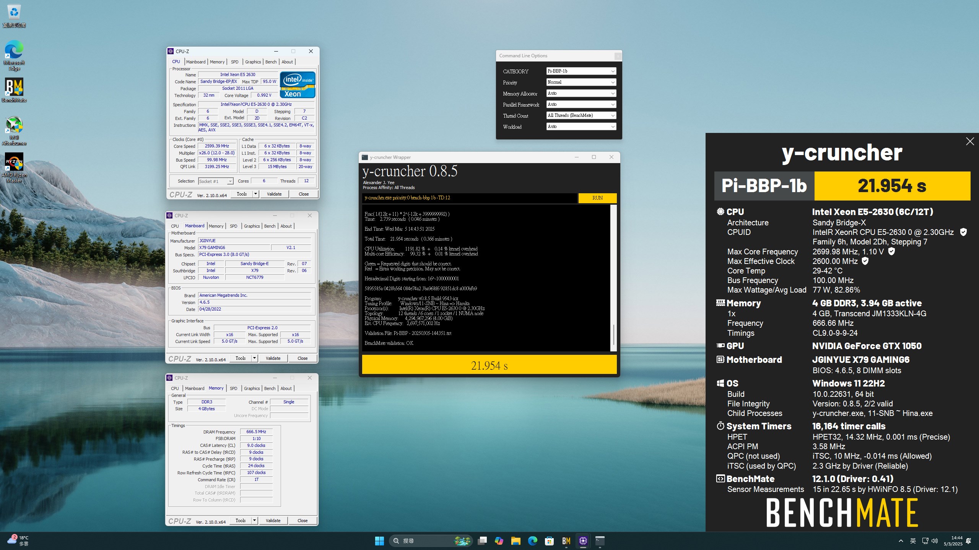Screen dimensions: 979x550
Task: Open notification center bell icon
Action: point(969,541)
